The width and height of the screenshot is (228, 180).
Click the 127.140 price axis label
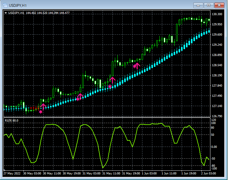[x=217, y=106]
